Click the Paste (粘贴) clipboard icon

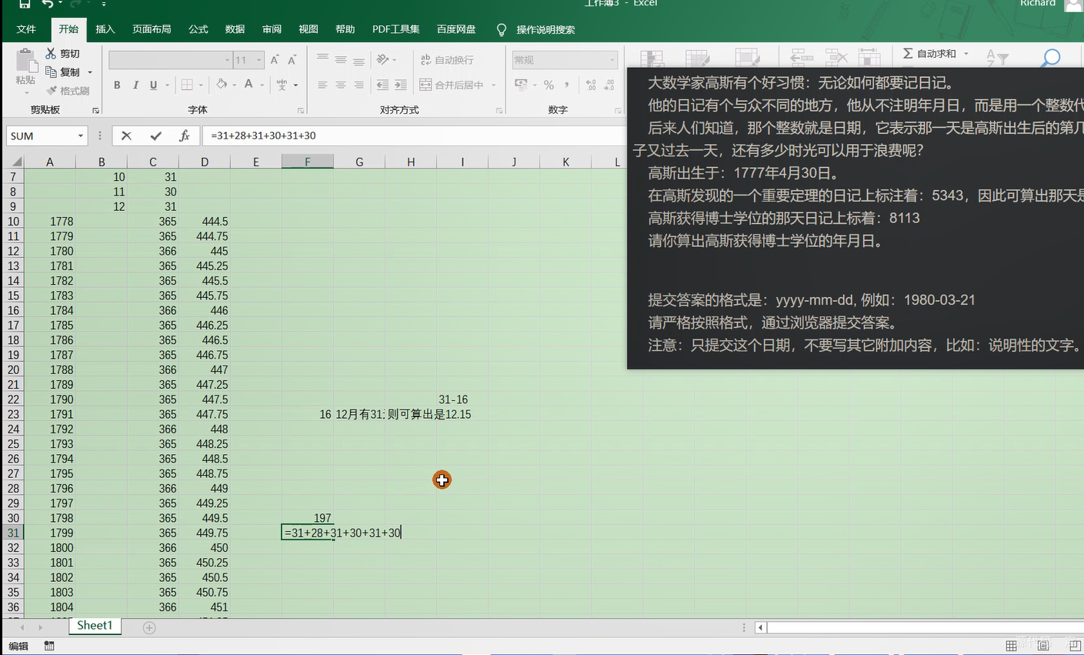[x=25, y=61]
